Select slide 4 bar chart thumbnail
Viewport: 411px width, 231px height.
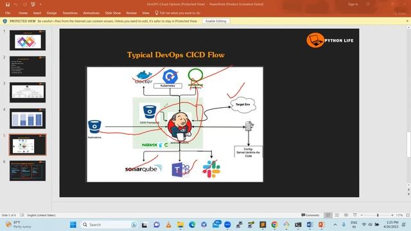pyautogui.click(x=28, y=119)
